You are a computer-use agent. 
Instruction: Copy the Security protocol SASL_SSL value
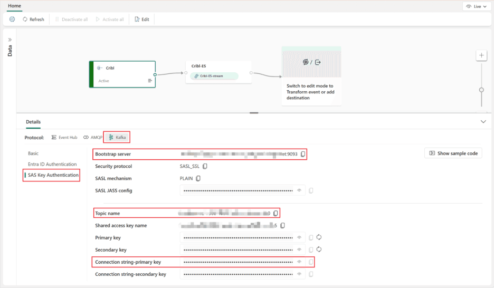click(x=205, y=166)
